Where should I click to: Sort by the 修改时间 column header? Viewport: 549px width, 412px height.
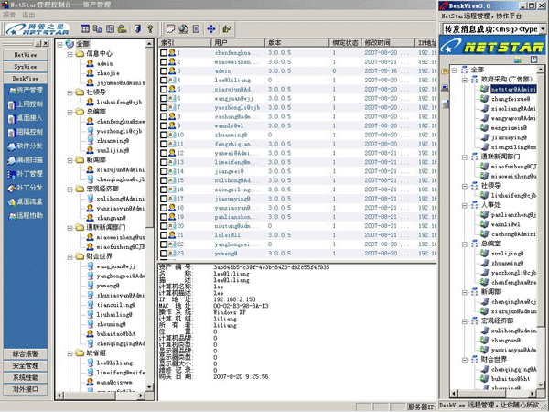[x=388, y=43]
